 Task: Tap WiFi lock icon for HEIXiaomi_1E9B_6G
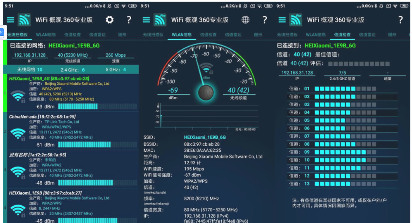coord(18,96)
